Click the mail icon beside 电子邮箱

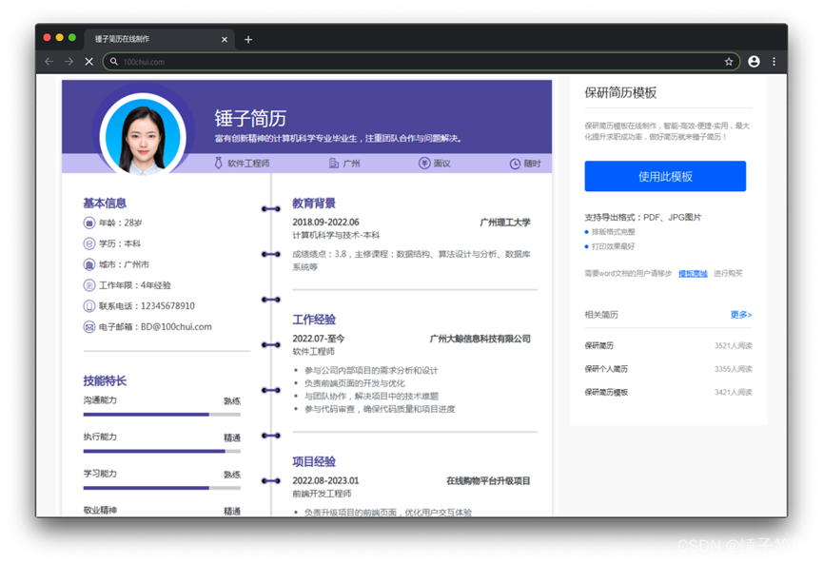[89, 327]
